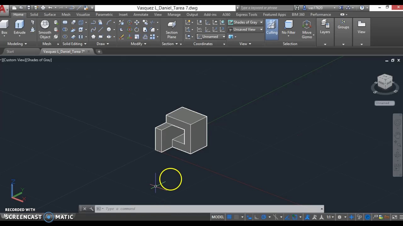The height and width of the screenshot is (226, 403).
Task: Switch to the Start drawing tab
Action: pyautogui.click(x=10, y=51)
